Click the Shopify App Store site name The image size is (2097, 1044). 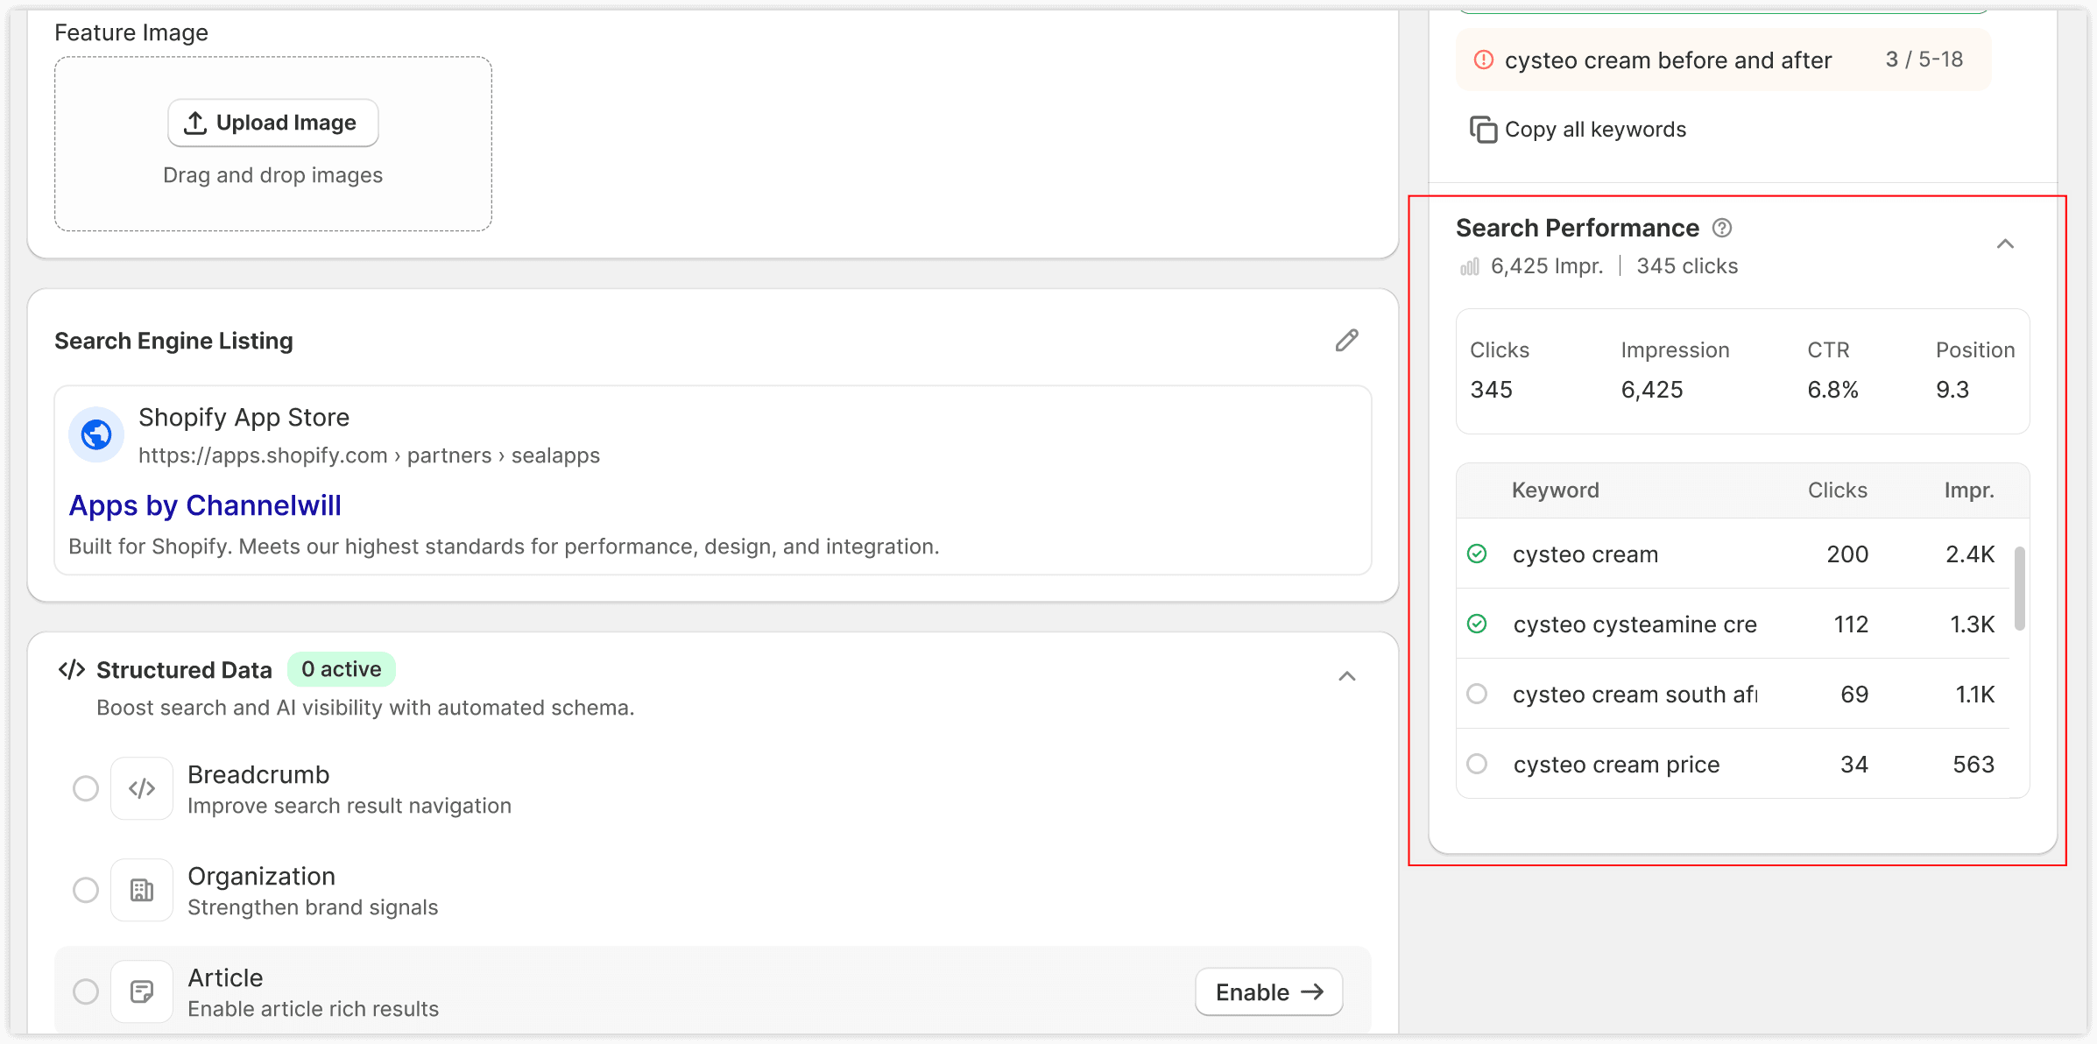coord(244,418)
